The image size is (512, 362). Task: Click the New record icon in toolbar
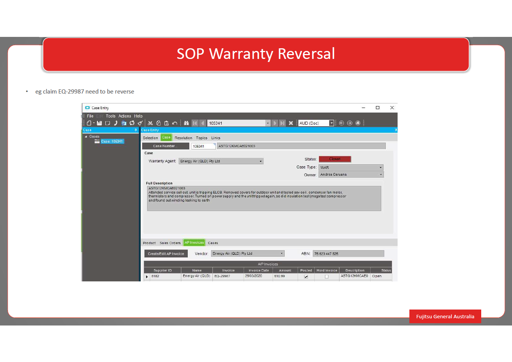[x=89, y=123]
